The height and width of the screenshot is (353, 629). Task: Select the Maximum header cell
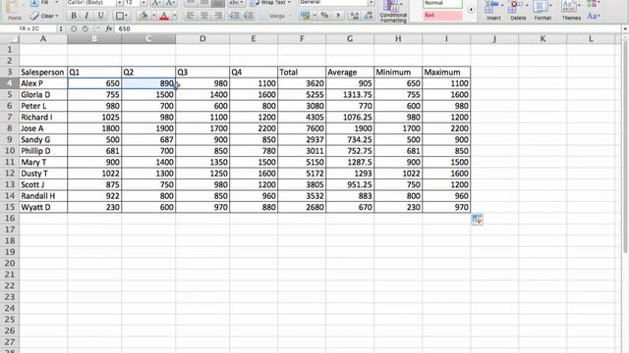click(x=446, y=72)
